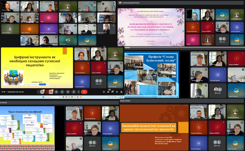Select the 'Професія Столяр будівельний; тесляр' slide

pos(152,75)
